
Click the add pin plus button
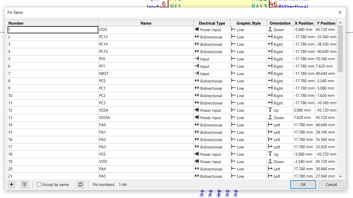[x=12, y=184]
